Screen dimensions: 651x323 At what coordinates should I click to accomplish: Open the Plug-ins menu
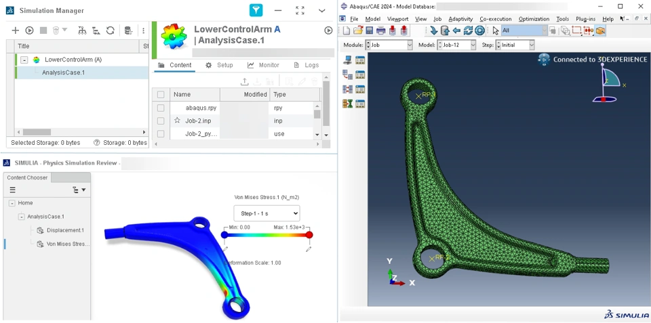coord(584,19)
